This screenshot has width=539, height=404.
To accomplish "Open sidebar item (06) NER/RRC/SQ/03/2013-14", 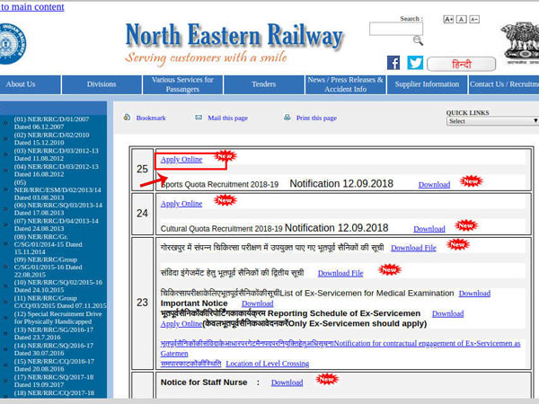I will coord(58,209).
